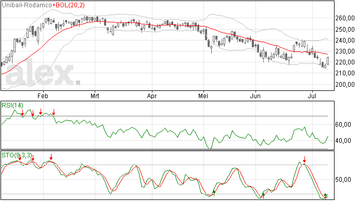Viewport: 359px width, 201px height.
Task: Click the green buy arrow in July on stochastic
Action: 325,196
